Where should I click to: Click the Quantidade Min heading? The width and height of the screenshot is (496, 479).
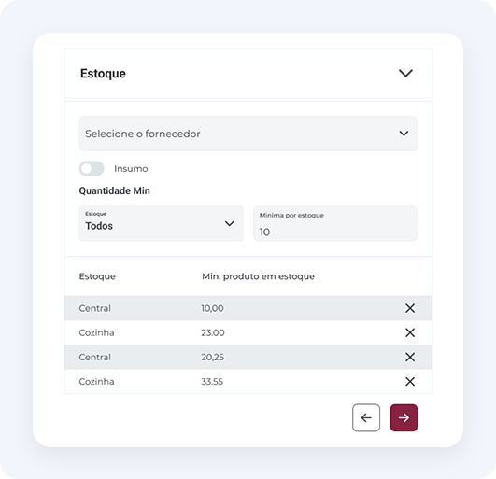(x=115, y=190)
